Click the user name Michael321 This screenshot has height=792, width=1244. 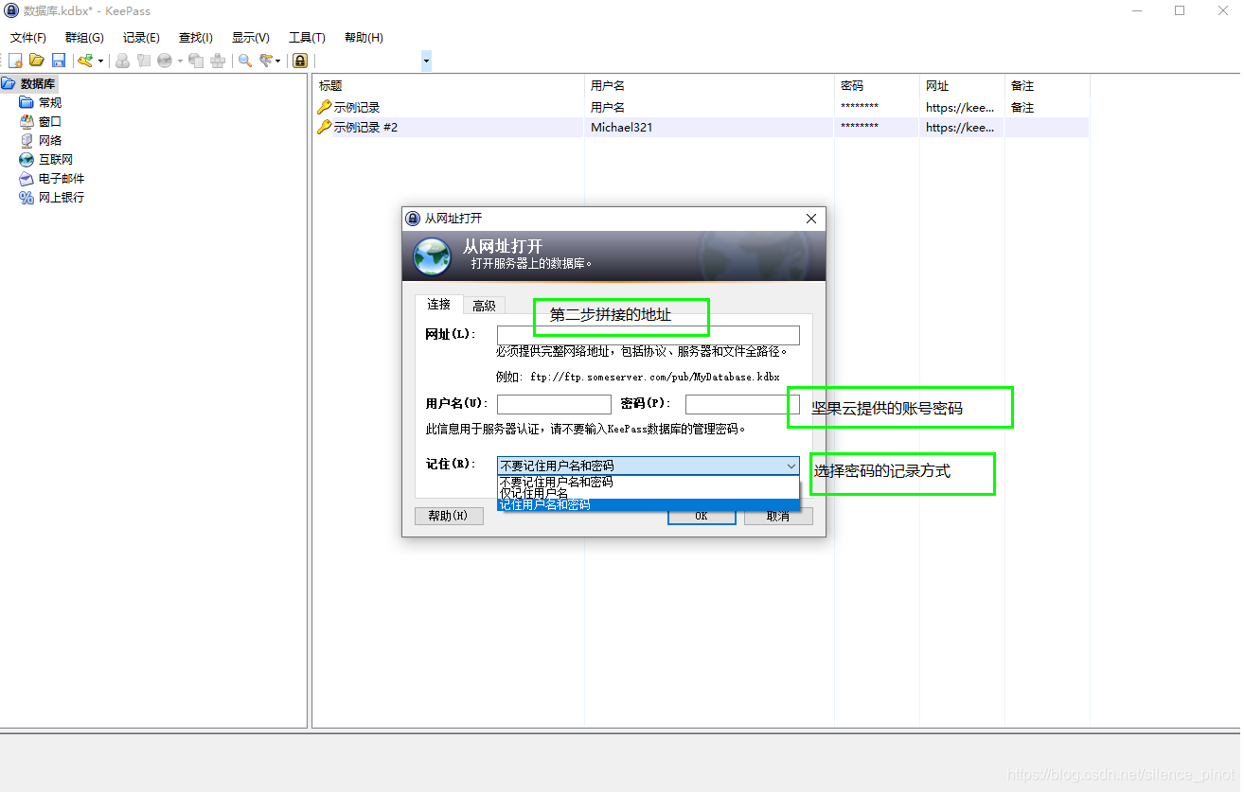click(621, 127)
